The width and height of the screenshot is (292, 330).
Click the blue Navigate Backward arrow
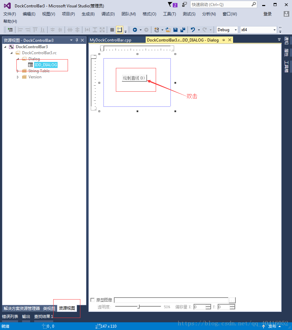[135, 30]
